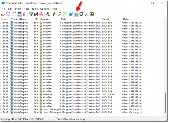The height and width of the screenshot is (123, 169).
Task: Click the vertical scrollbar thumb
Action: click(166, 103)
